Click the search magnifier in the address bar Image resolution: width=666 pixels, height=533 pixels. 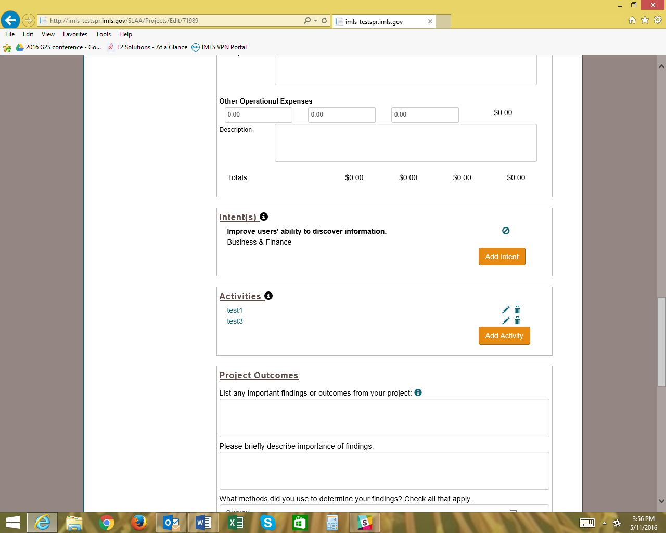(x=307, y=21)
